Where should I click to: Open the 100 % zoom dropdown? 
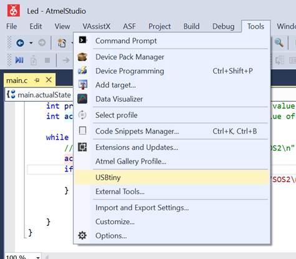37,257
